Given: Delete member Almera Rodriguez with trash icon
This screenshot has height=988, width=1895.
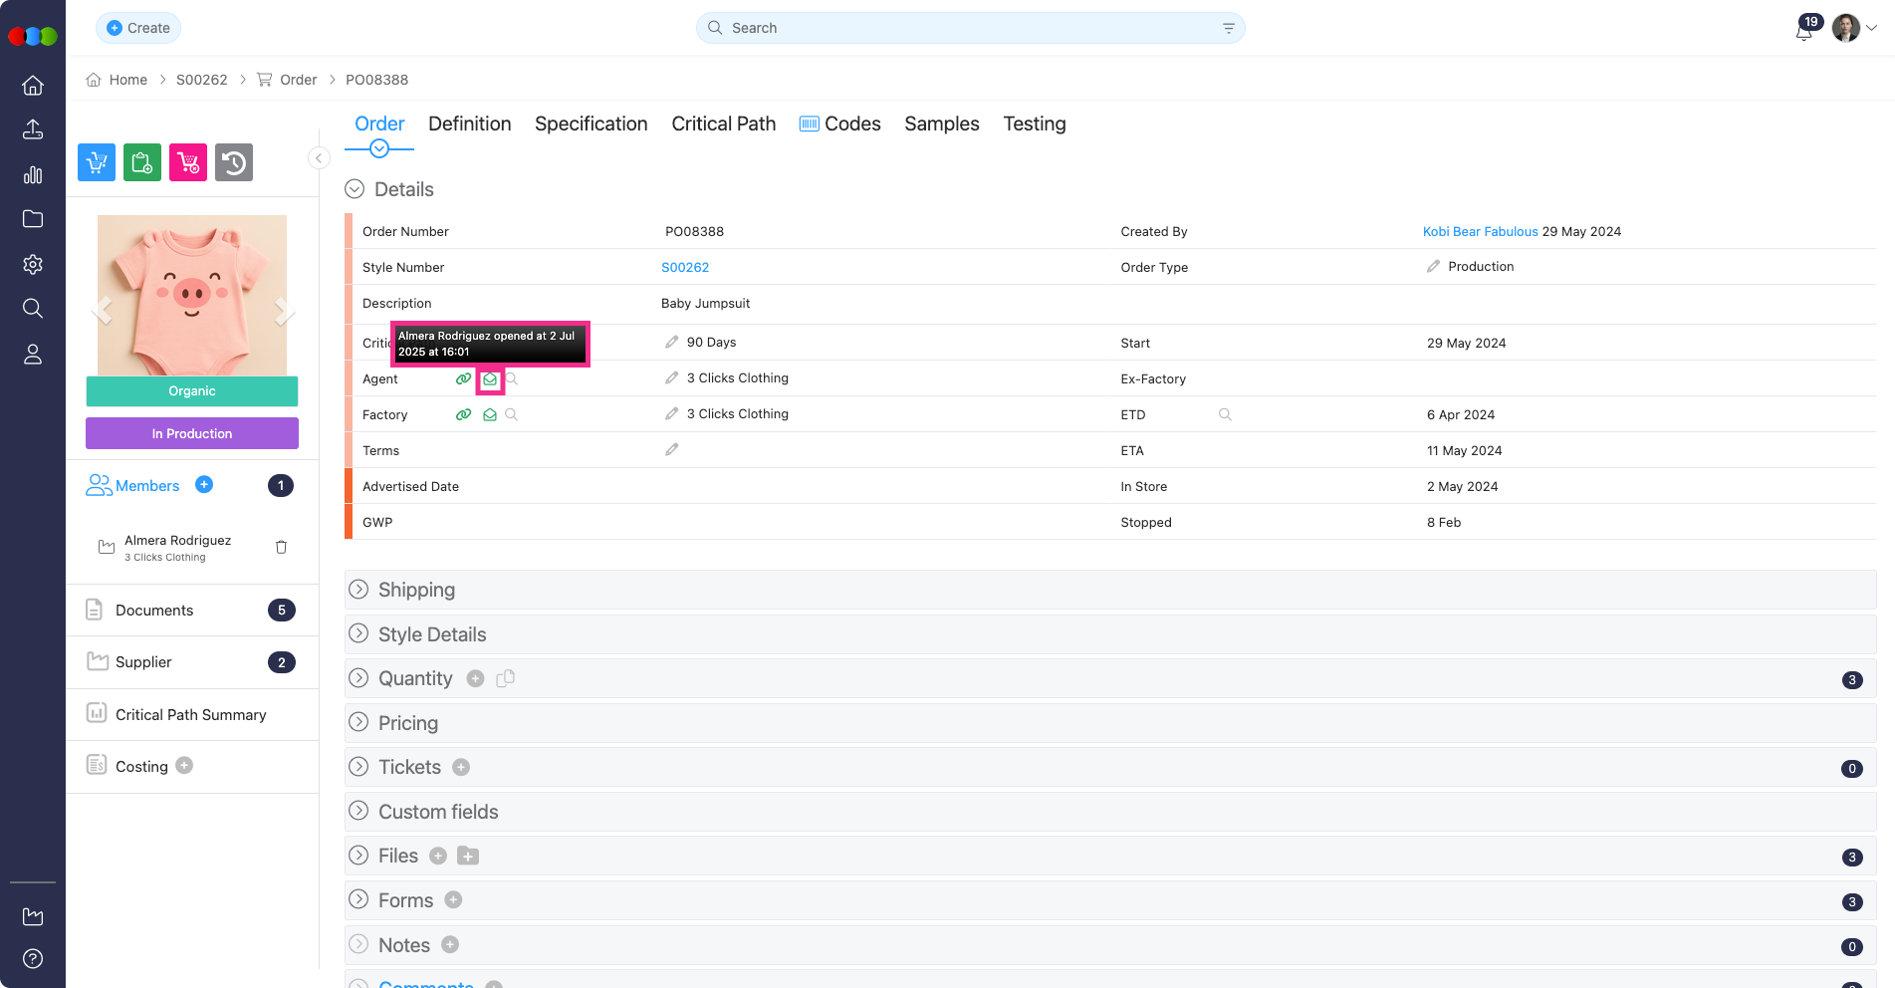Looking at the screenshot, I should click(281, 547).
